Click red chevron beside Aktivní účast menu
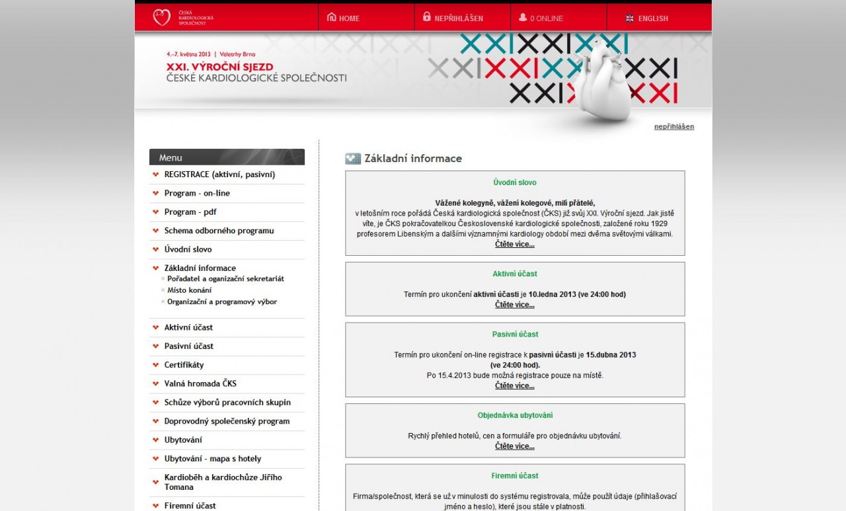The height and width of the screenshot is (511, 846). (156, 327)
